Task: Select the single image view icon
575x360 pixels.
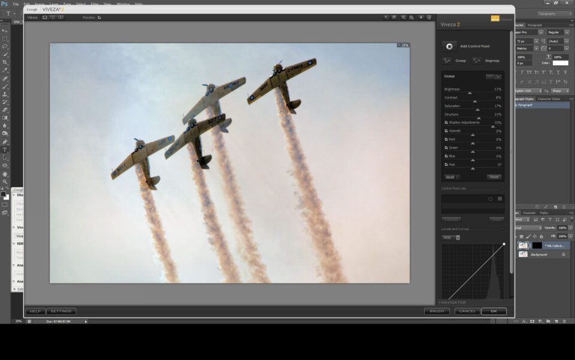Action: pos(45,17)
